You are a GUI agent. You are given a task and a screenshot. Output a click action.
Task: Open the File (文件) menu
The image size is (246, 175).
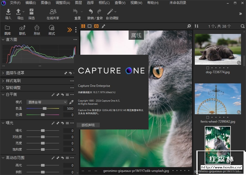pyautogui.click(x=15, y=3)
